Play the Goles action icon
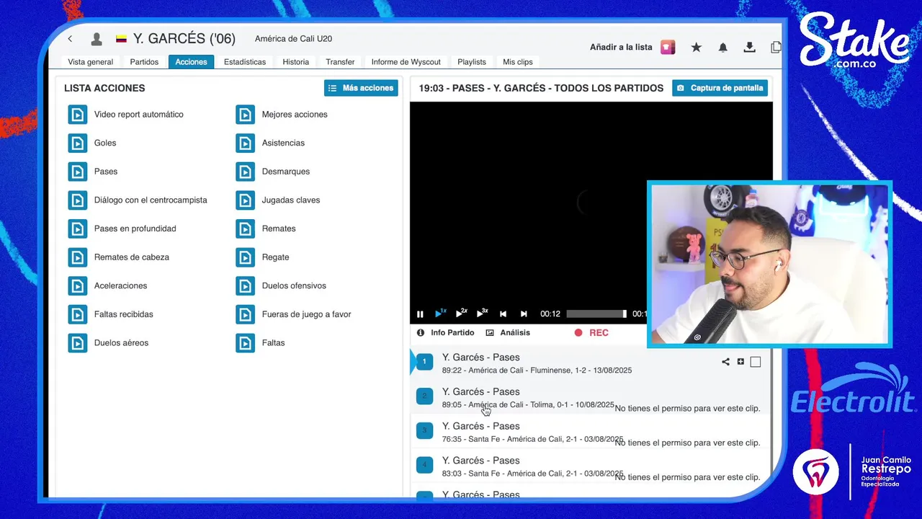The image size is (922, 519). pyautogui.click(x=78, y=143)
